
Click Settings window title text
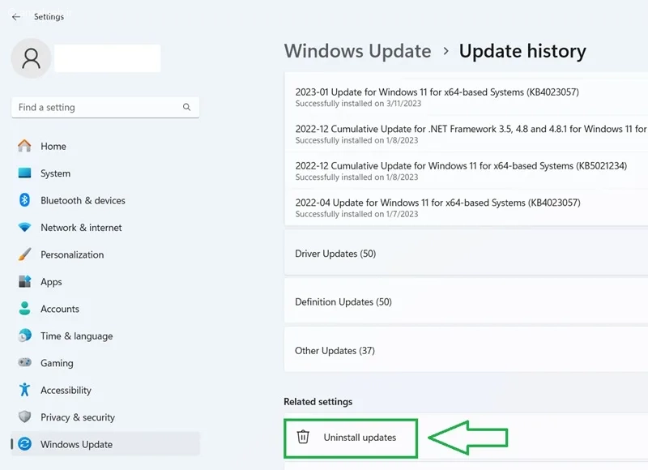pos(49,16)
